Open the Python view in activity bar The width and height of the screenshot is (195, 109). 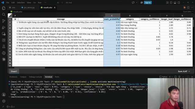(x=4, y=53)
